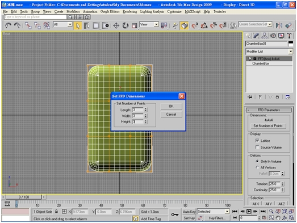Image resolution: width=297 pixels, height=223 pixels.
Task: Toggle the Percent Snap icon
Action: (214, 26)
